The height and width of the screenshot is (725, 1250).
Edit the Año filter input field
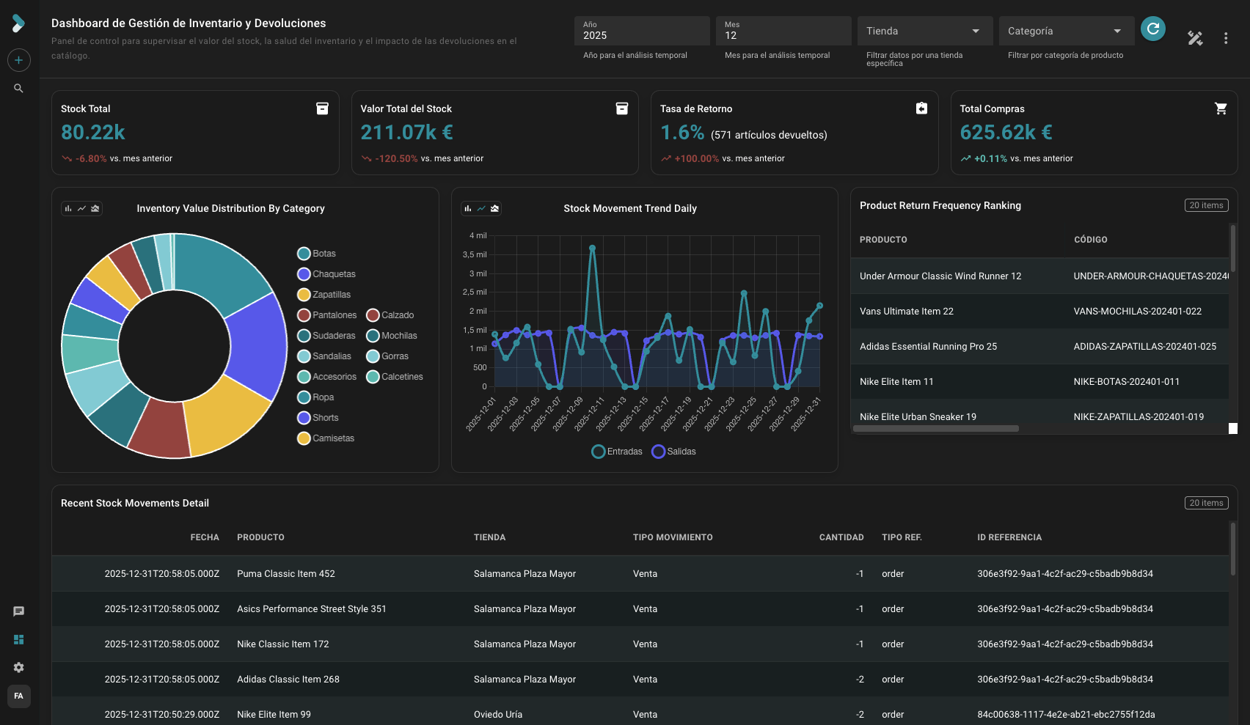(640, 35)
